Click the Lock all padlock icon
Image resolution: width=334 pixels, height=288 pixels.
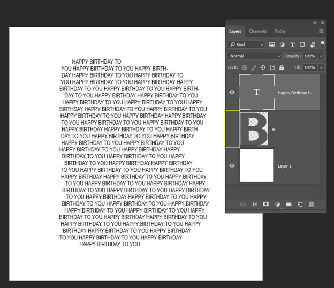[x=282, y=67]
